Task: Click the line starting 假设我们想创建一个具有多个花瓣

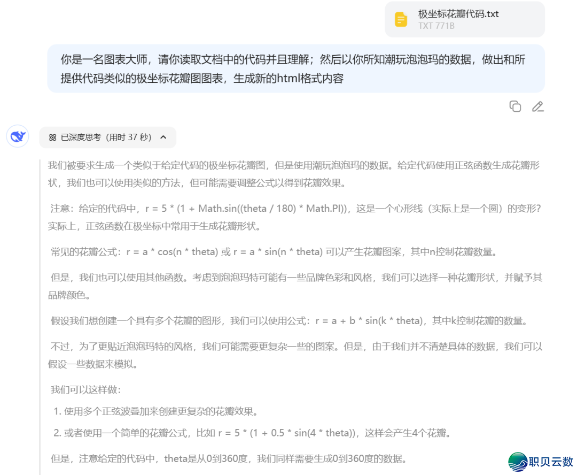Action: coord(289,321)
